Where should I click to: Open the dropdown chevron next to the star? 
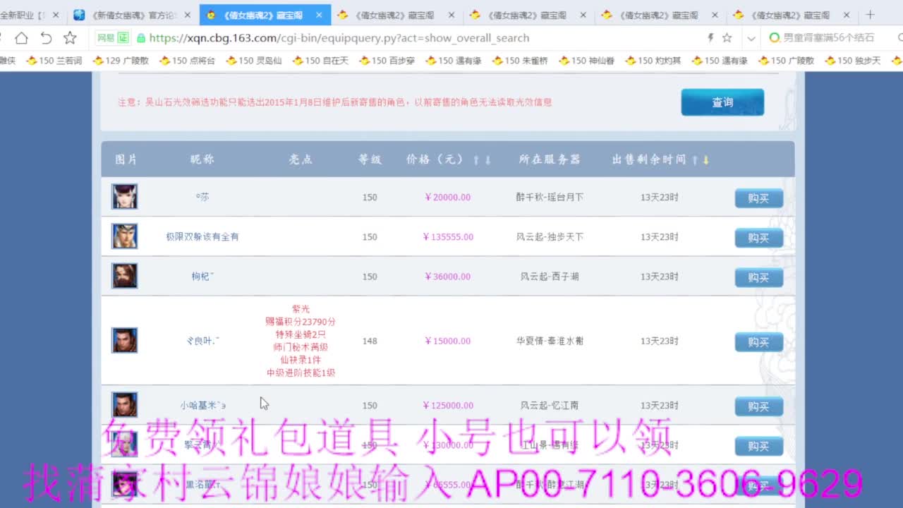pos(750,38)
